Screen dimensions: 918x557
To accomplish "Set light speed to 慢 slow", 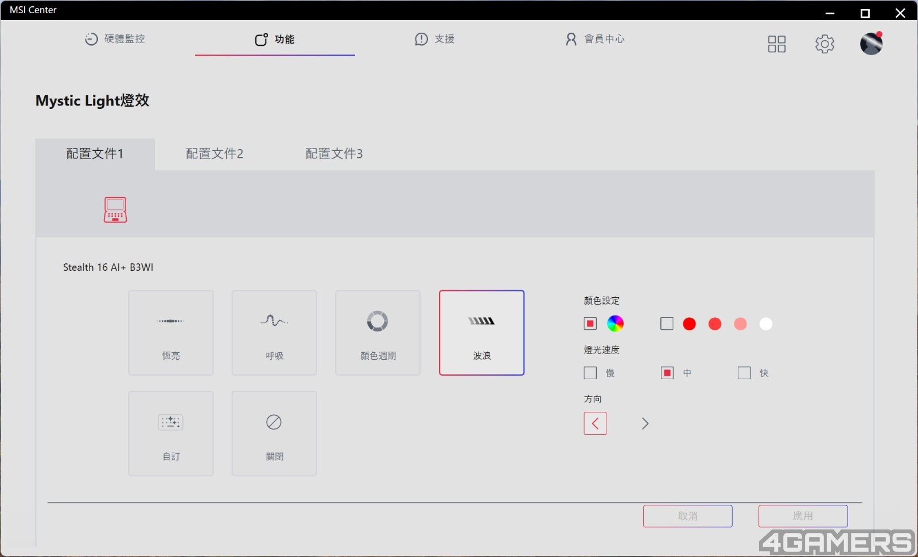I will [590, 373].
